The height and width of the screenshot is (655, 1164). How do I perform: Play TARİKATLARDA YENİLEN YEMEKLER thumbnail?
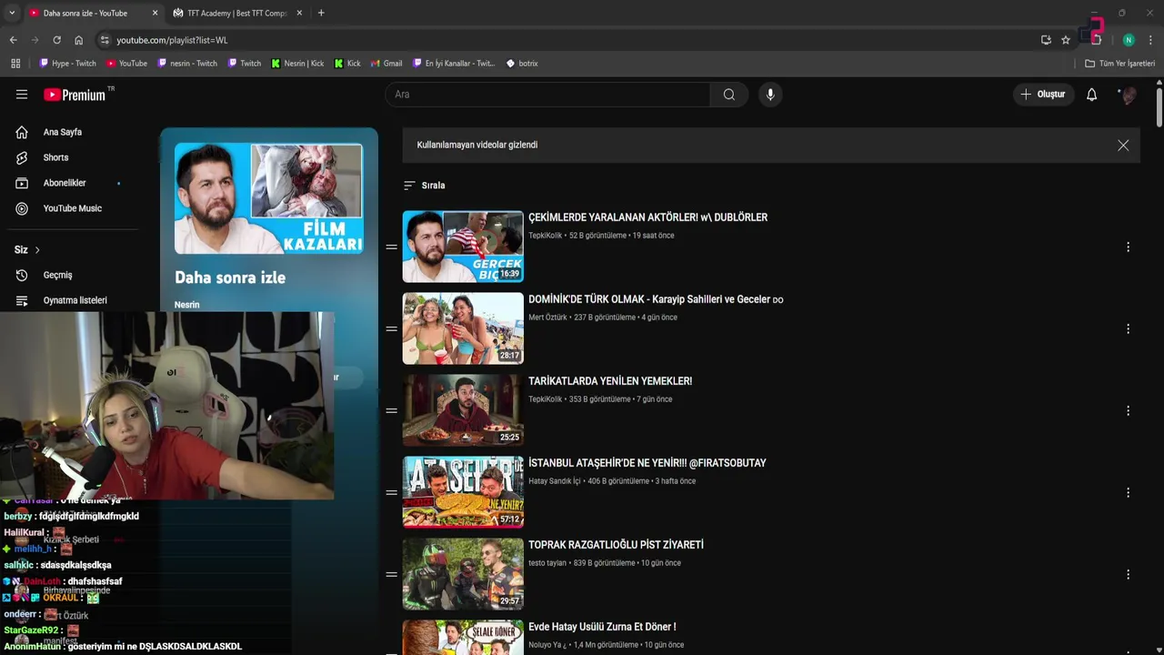pos(463,410)
